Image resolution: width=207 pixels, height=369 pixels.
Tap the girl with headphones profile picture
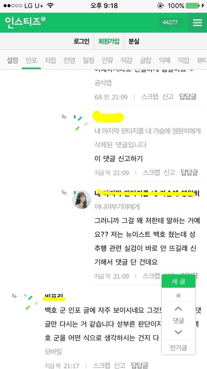click(82, 199)
